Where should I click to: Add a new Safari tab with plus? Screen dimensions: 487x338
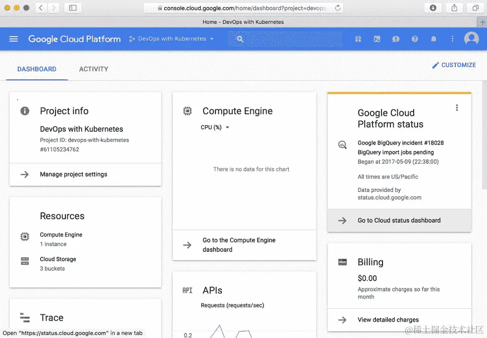(x=482, y=22)
